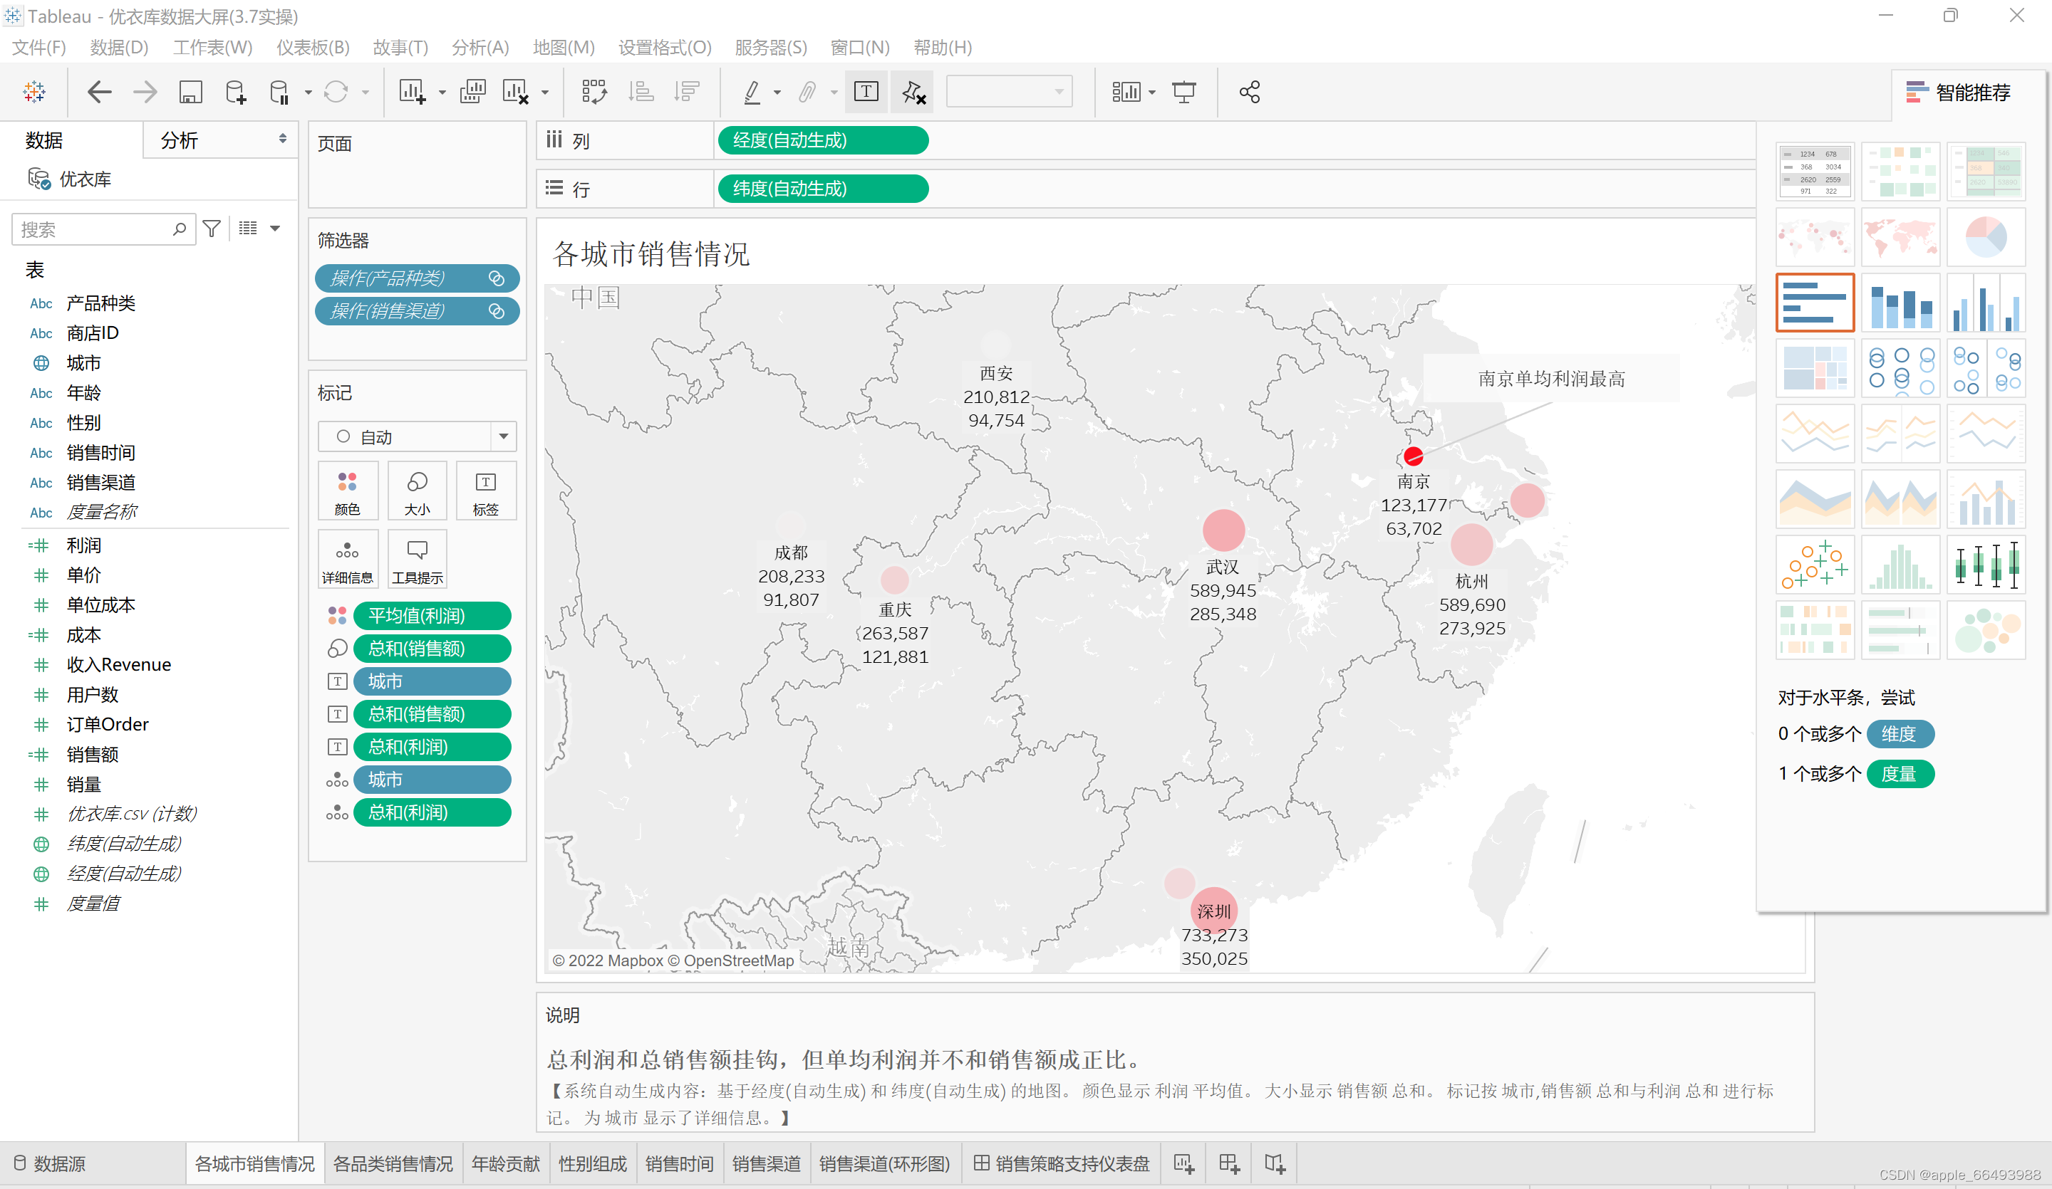Click the undo back arrow icon
2052x1189 pixels.
98,92
